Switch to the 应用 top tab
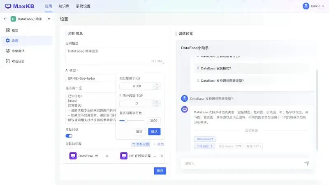 pyautogui.click(x=48, y=6)
